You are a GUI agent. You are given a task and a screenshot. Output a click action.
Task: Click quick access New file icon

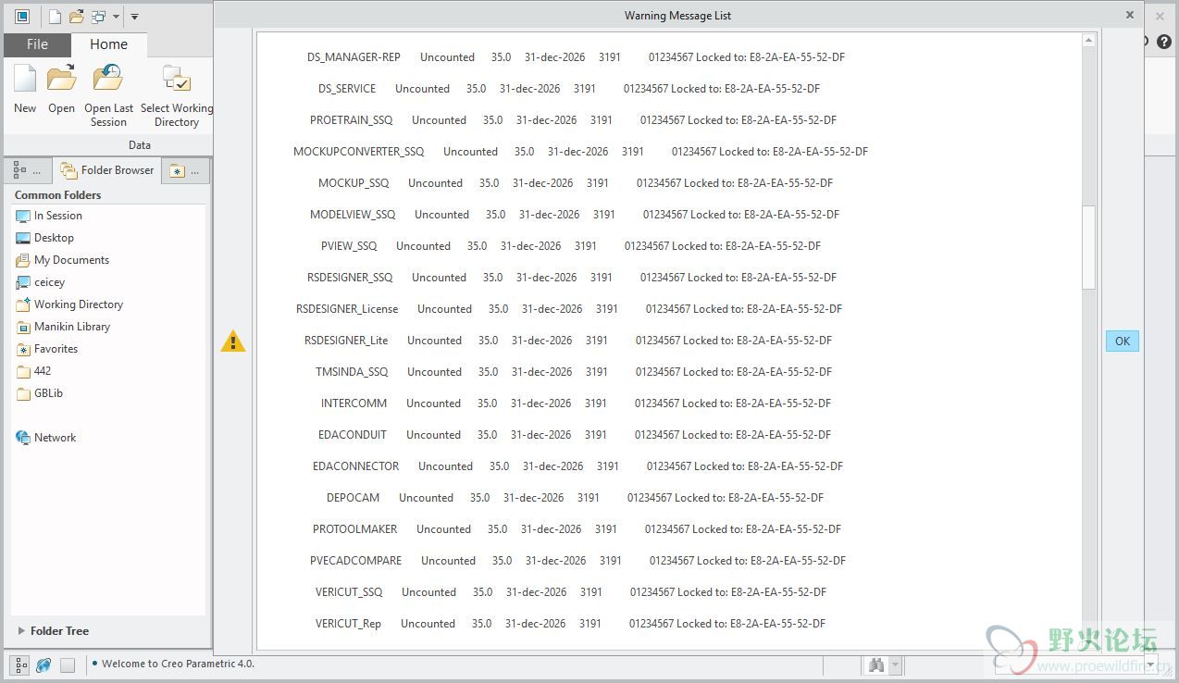pos(55,16)
